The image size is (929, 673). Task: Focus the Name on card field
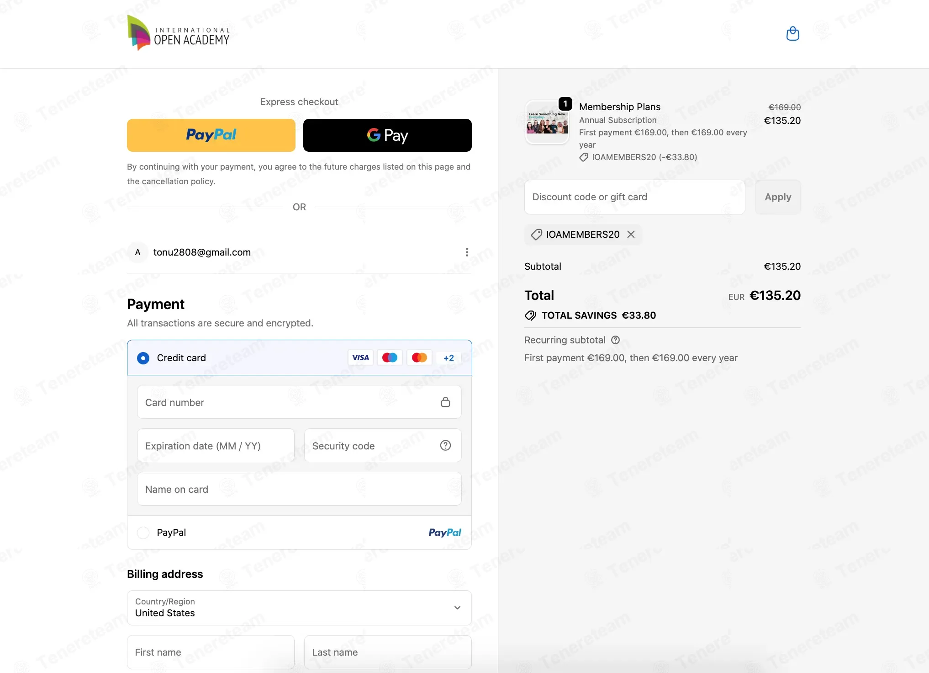299,489
